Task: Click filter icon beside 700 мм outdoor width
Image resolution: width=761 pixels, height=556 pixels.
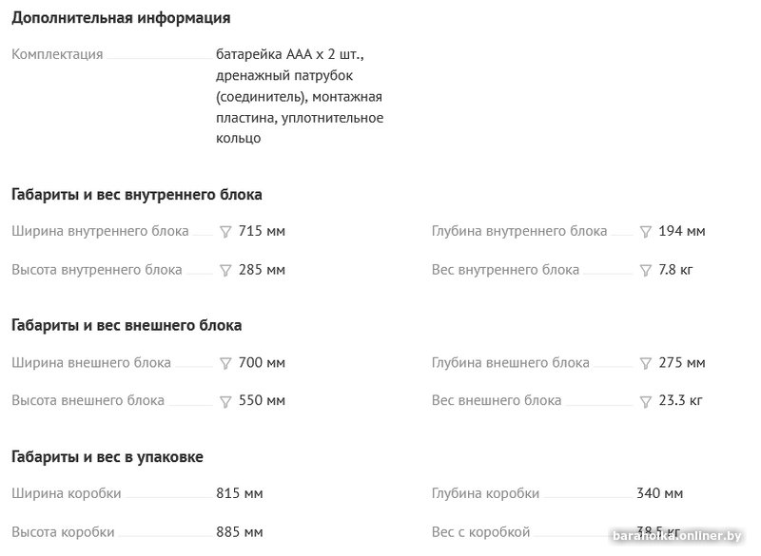Action: click(225, 363)
